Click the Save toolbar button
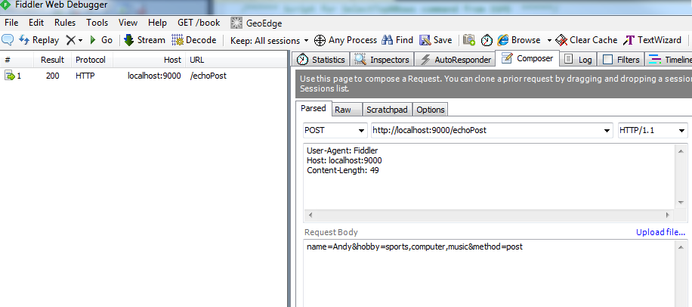Viewport: 692px width, 307px height. click(x=436, y=40)
